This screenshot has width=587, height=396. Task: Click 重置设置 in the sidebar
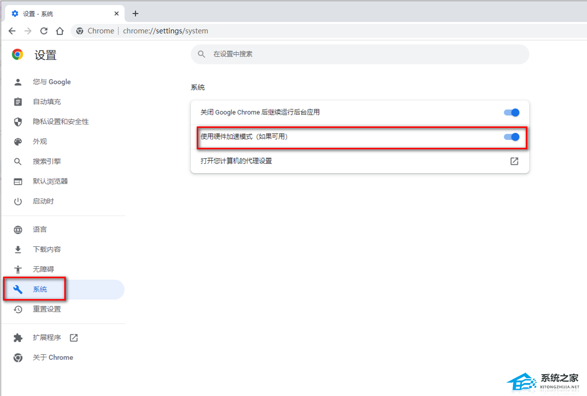tap(47, 309)
